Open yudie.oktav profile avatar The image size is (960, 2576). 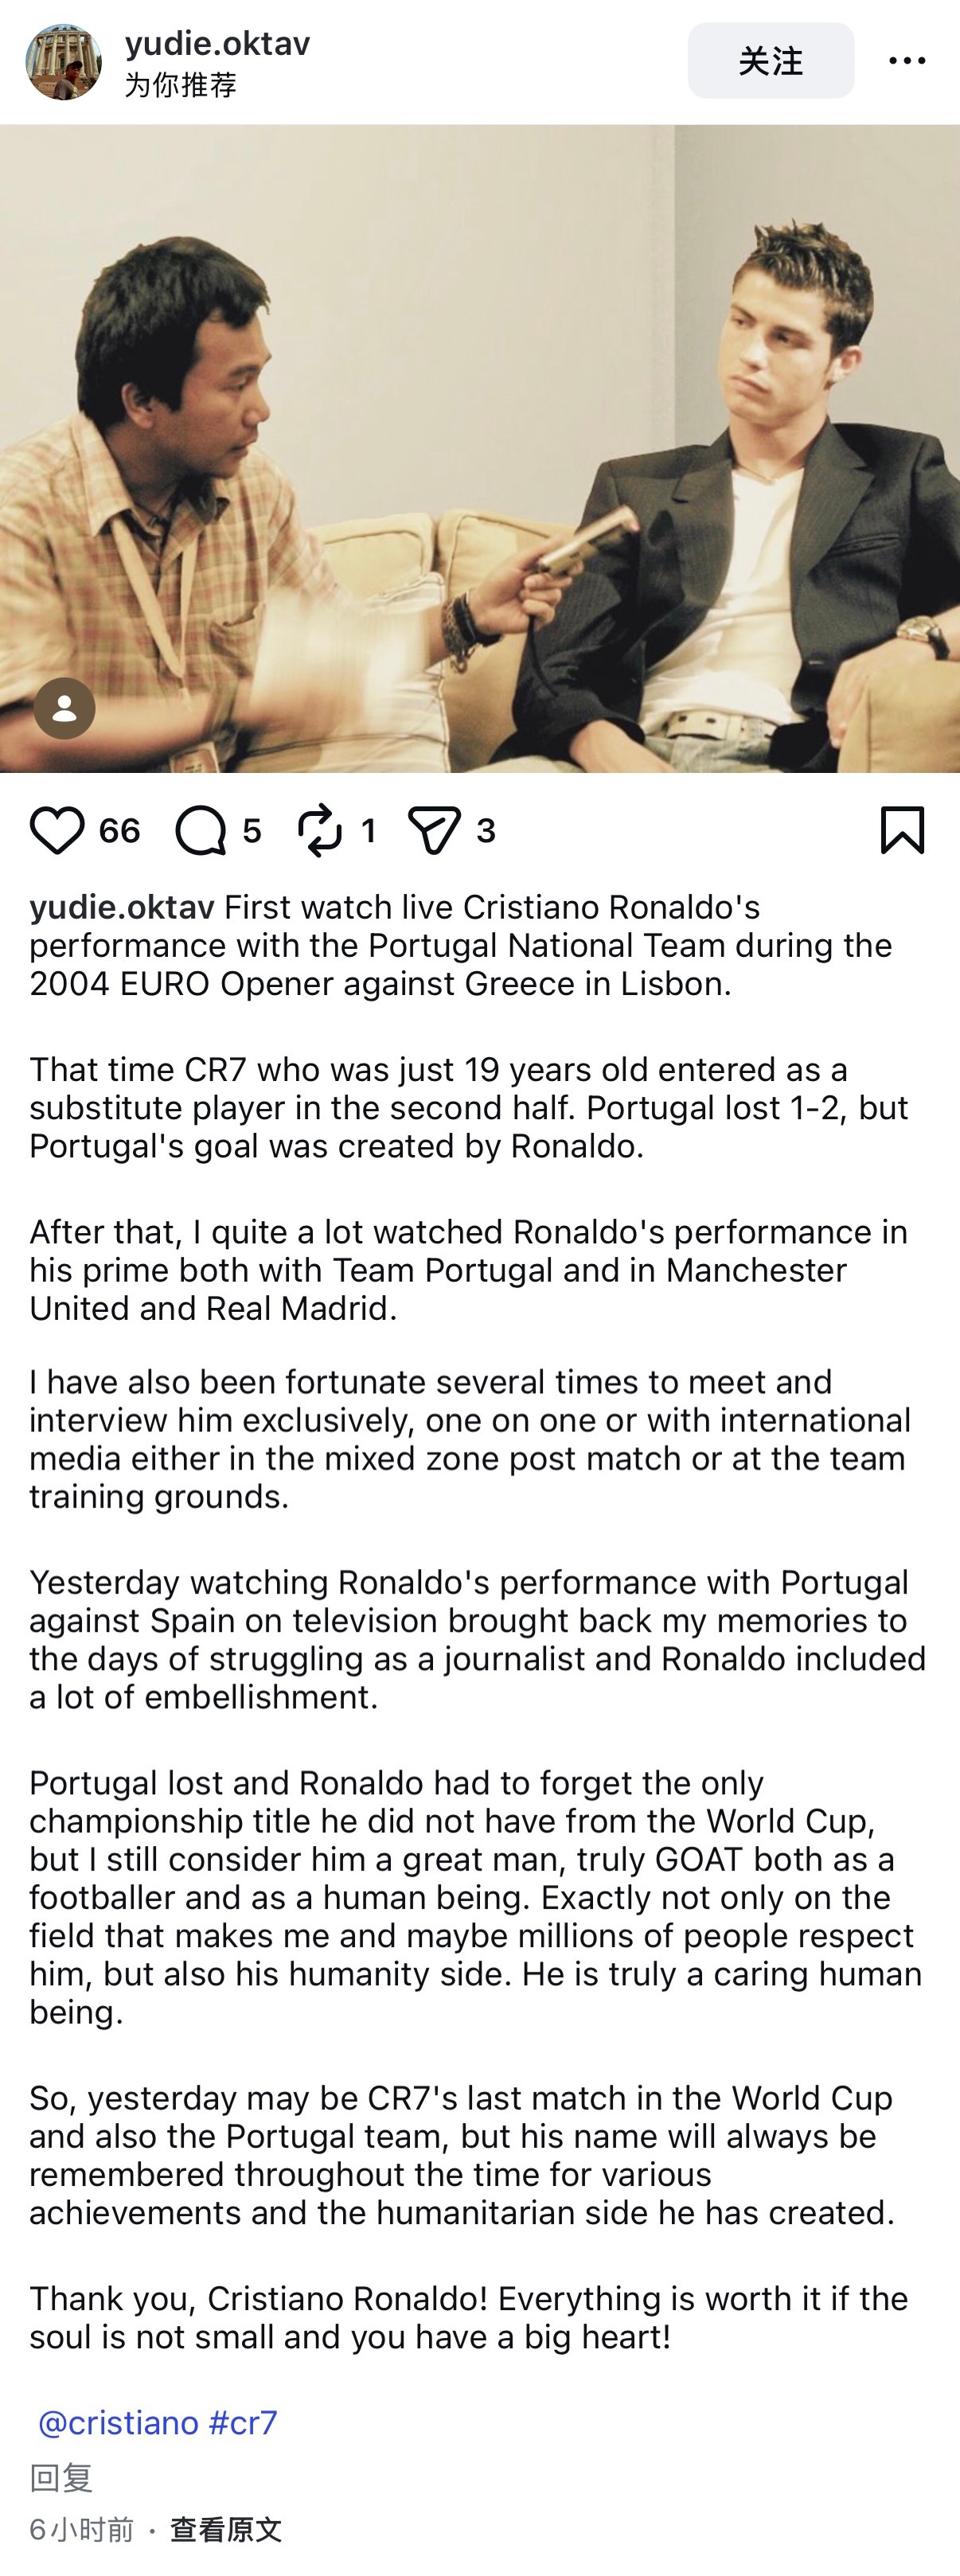click(x=63, y=62)
